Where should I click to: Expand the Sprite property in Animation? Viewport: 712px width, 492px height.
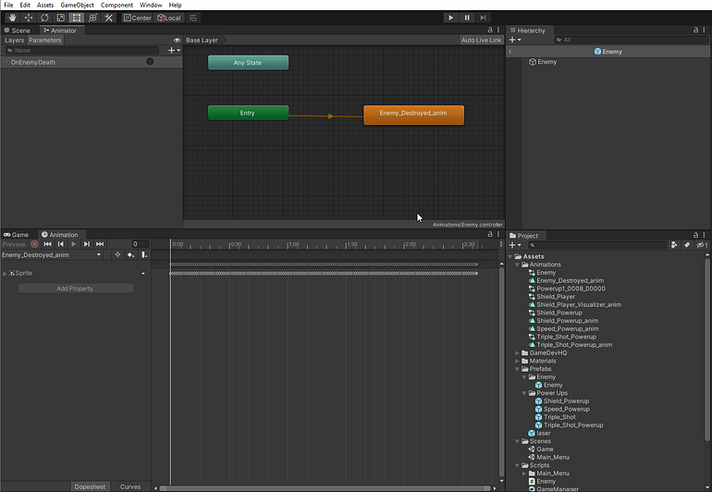click(5, 273)
